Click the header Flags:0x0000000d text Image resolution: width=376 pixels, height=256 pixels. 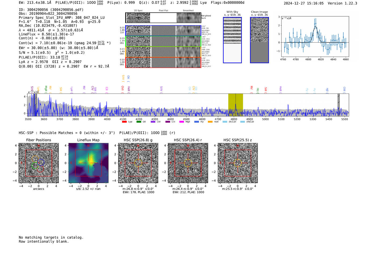pos(227,3)
